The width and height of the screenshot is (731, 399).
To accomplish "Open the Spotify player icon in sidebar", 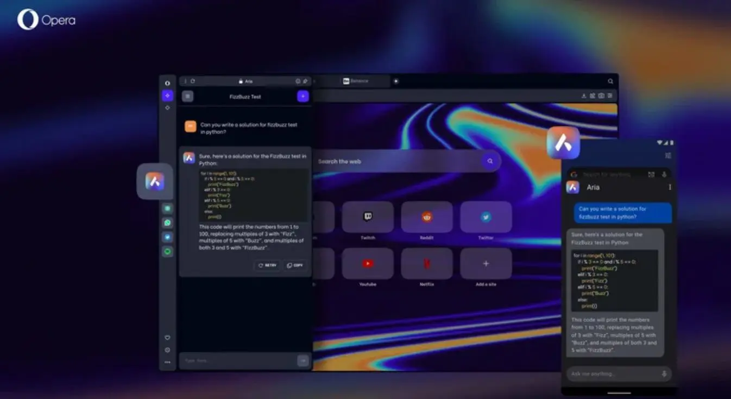I will click(168, 251).
